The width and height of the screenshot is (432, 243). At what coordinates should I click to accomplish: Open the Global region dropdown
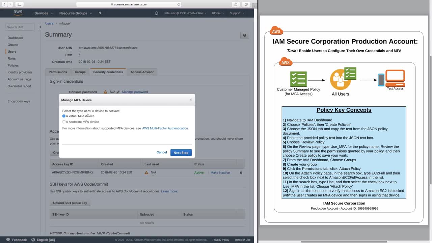pos(218,13)
